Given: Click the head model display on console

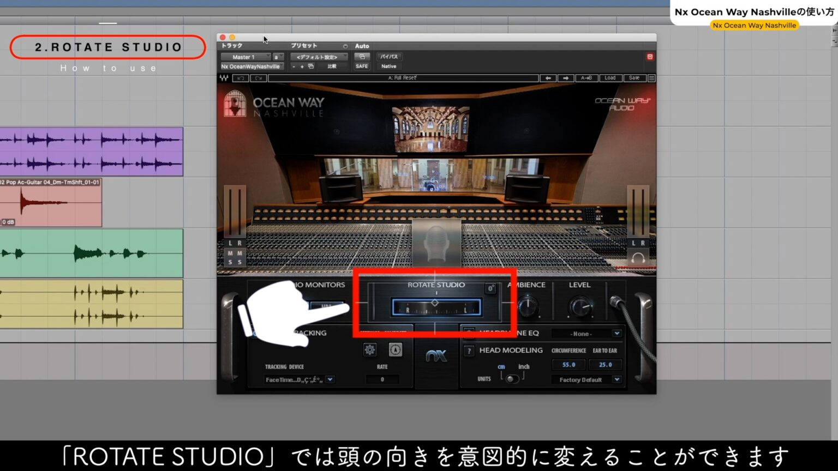Looking at the screenshot, I should [x=436, y=243].
